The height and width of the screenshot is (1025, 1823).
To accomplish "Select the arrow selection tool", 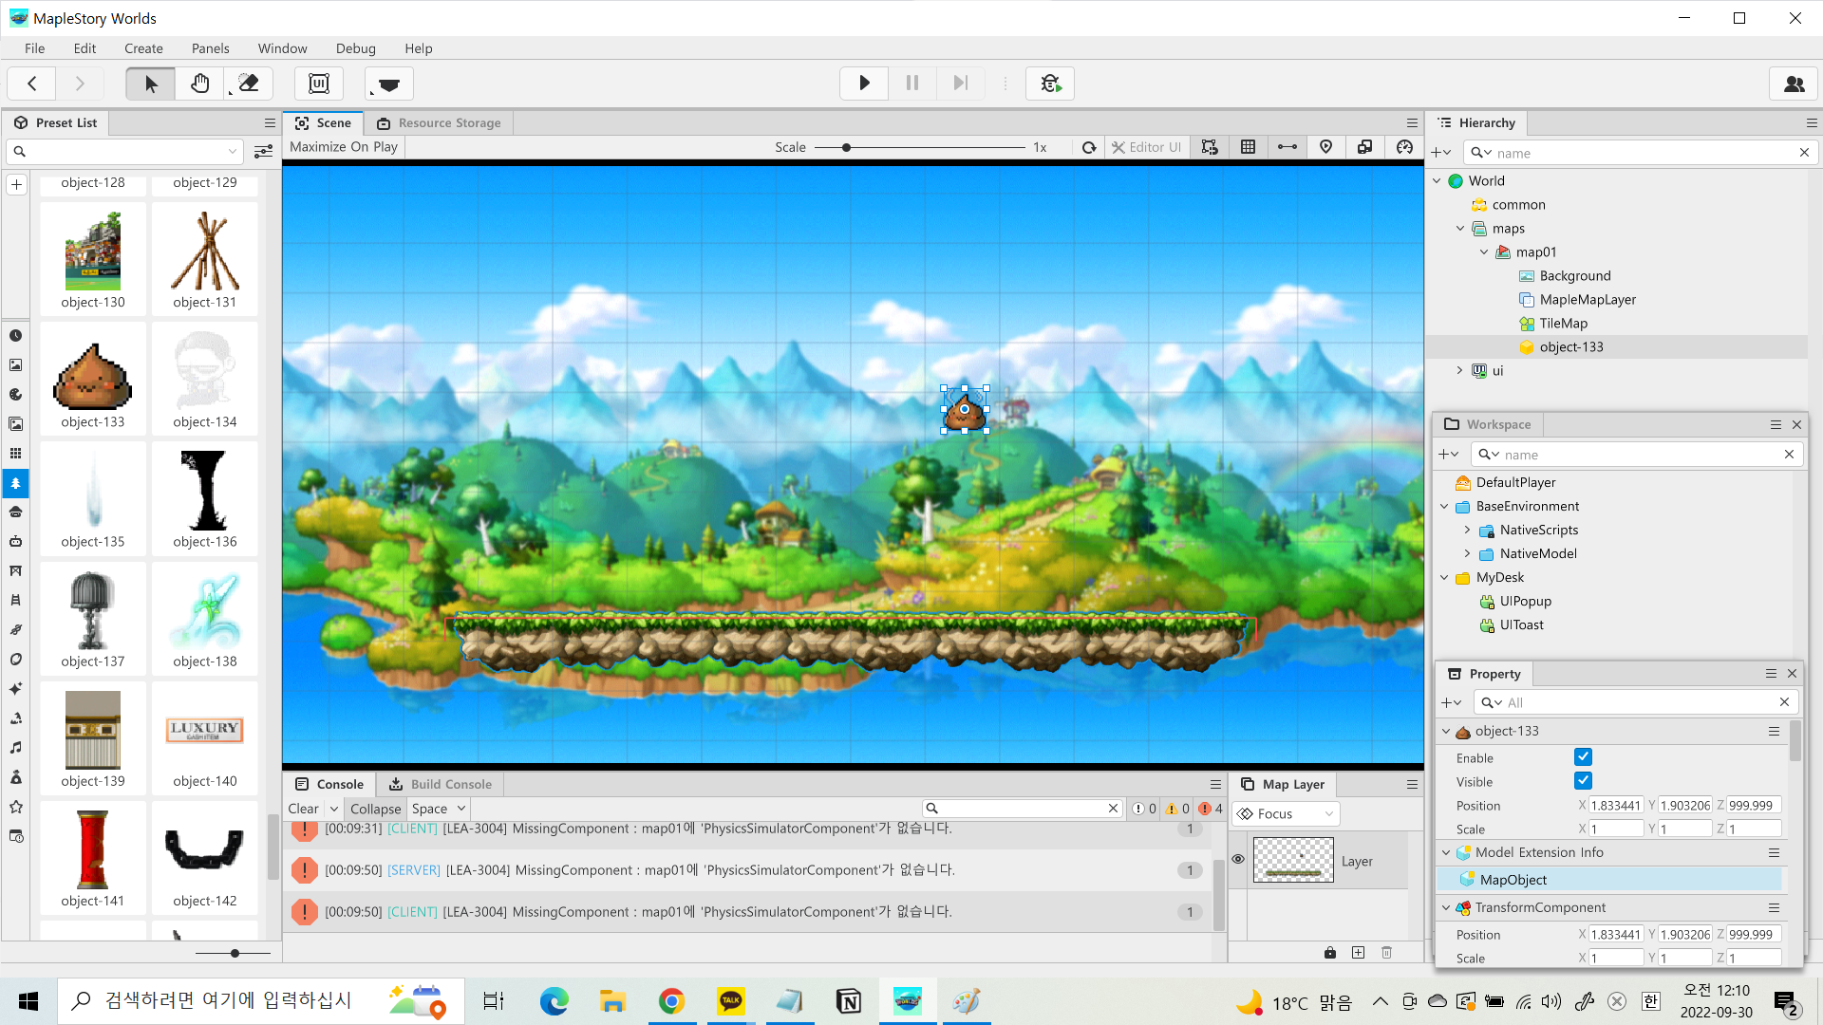I will (150, 84).
